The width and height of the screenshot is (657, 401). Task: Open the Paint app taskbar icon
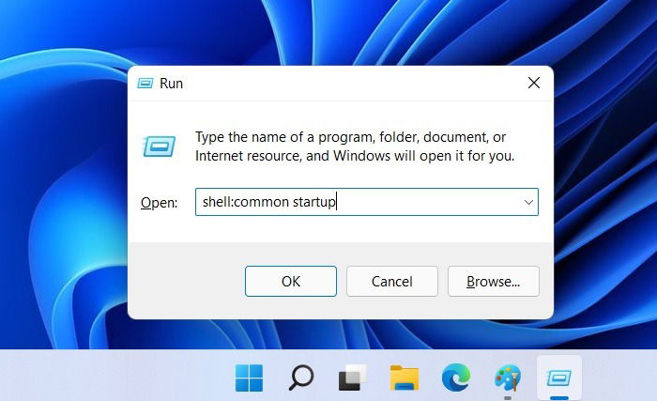point(508,378)
